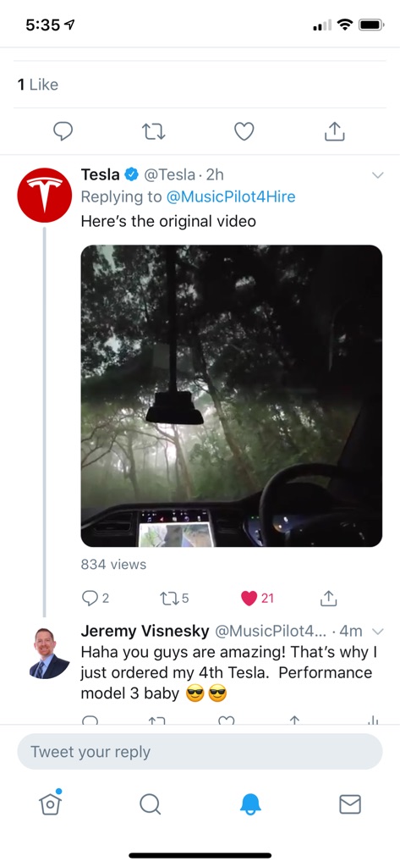Open the Notifications bell tab
400x867 pixels.
(x=250, y=804)
